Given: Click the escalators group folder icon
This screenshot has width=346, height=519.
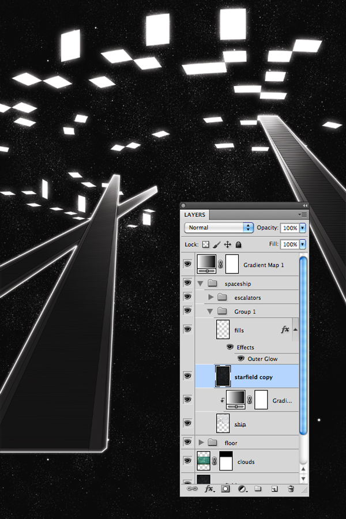Looking at the screenshot, I should 222,297.
